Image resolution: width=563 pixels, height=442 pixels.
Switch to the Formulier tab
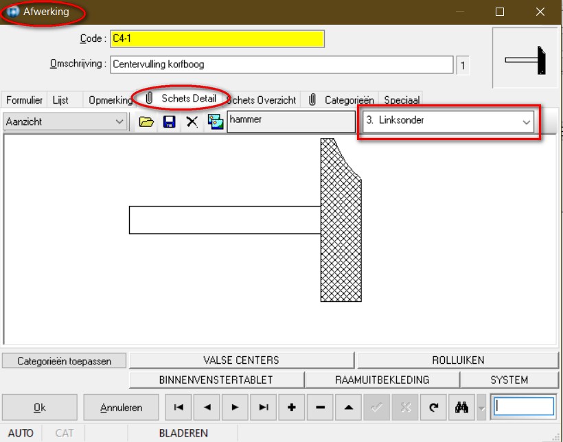tap(25, 100)
